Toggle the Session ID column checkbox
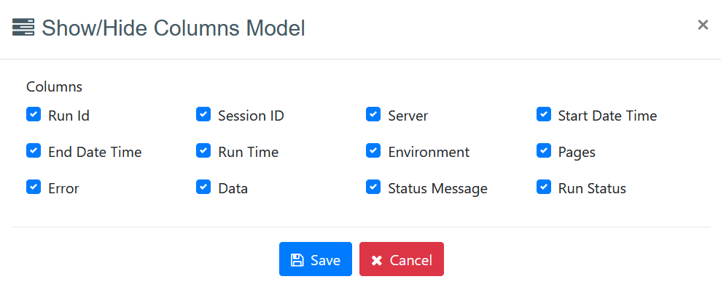The width and height of the screenshot is (721, 295). 203,115
